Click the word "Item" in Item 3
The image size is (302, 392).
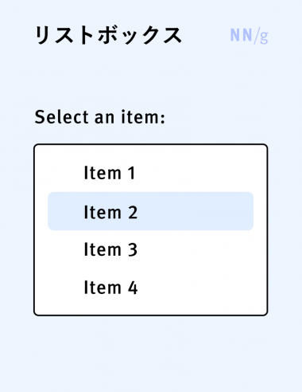(103, 250)
